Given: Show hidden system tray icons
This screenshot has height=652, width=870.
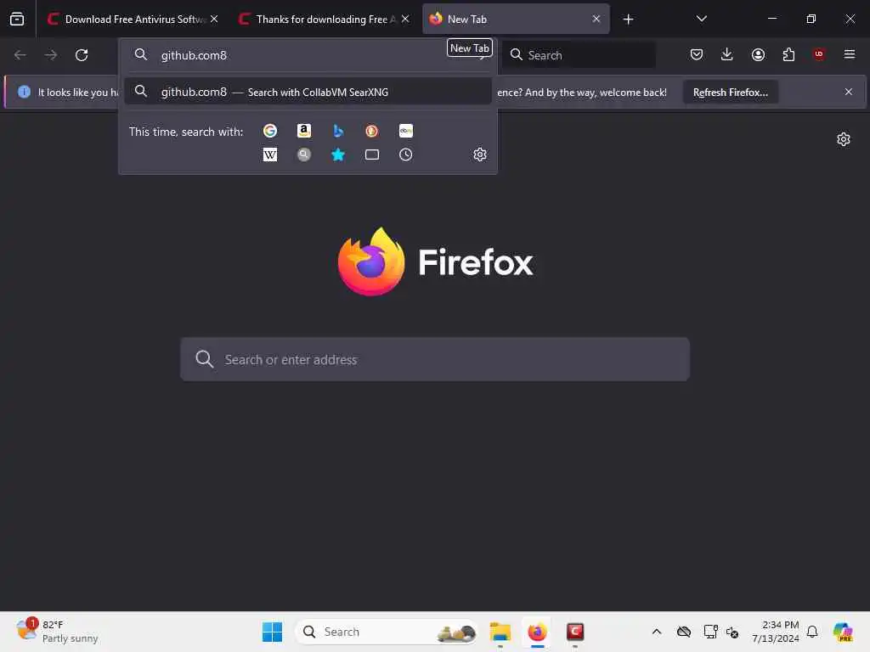Looking at the screenshot, I should click(x=657, y=632).
